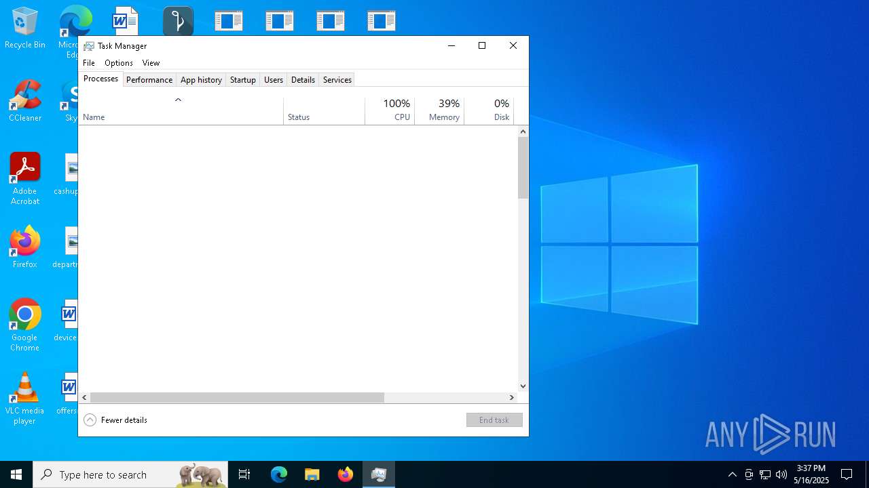Open VLC media player shortcut

click(25, 399)
